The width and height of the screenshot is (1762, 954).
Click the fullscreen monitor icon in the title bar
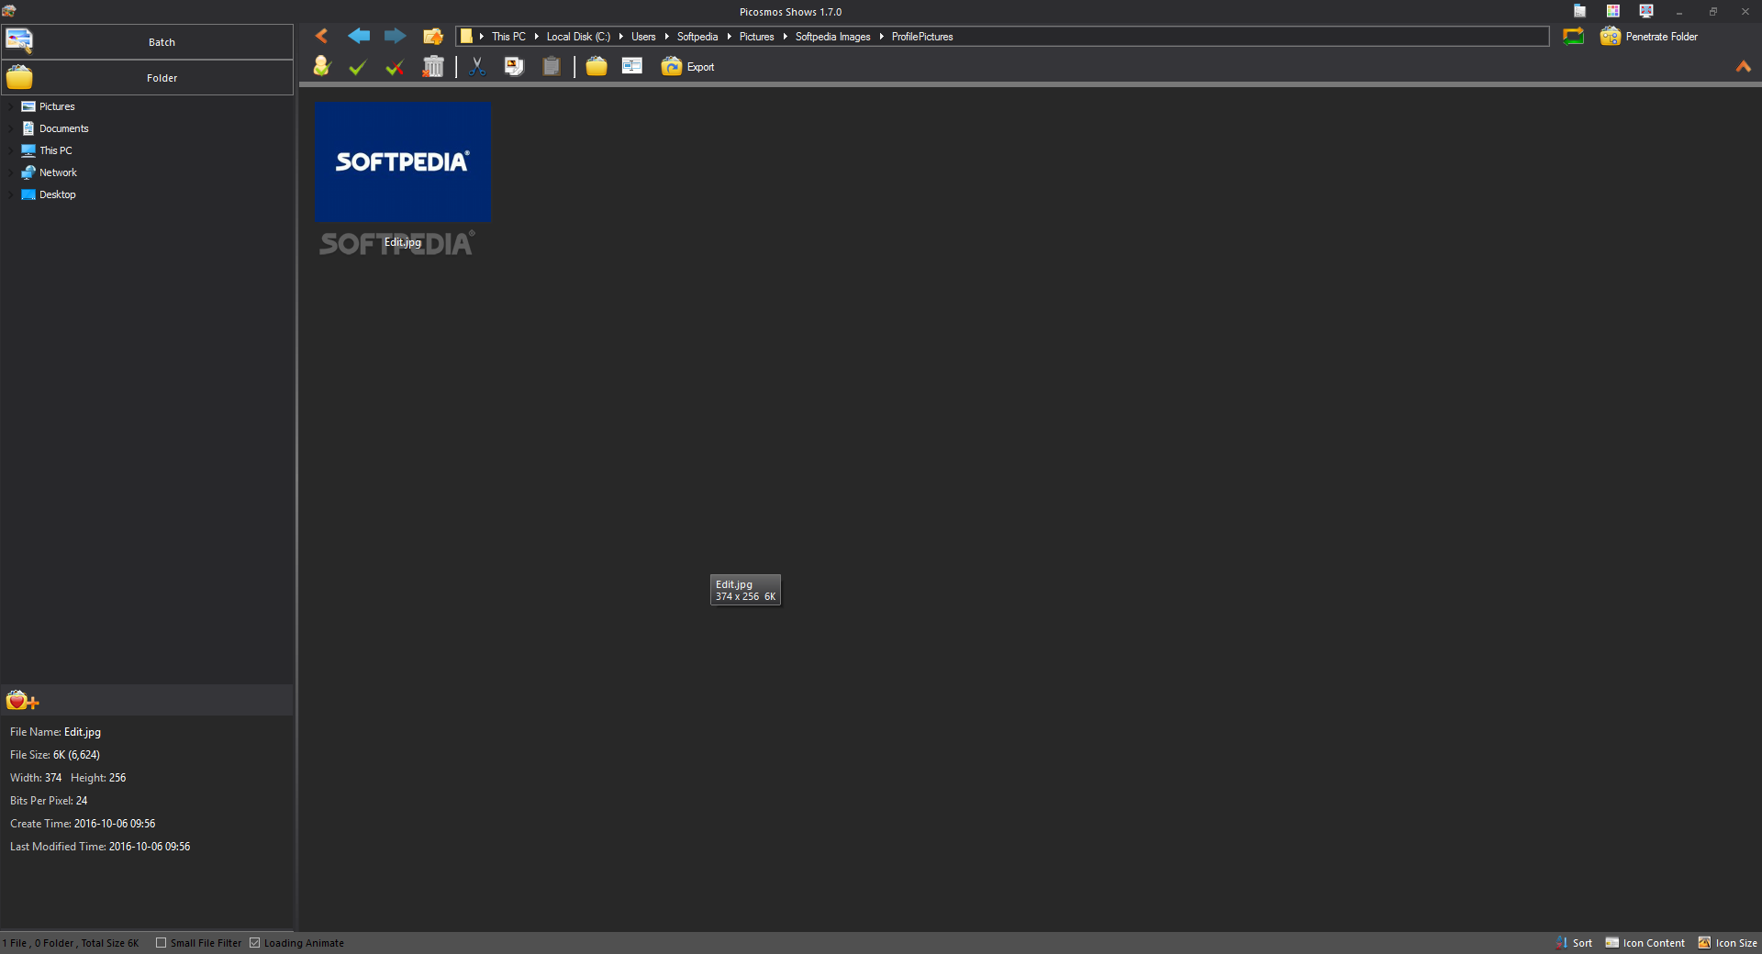pyautogui.click(x=1646, y=11)
